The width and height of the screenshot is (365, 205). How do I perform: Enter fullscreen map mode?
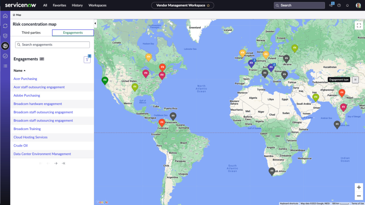click(x=359, y=25)
